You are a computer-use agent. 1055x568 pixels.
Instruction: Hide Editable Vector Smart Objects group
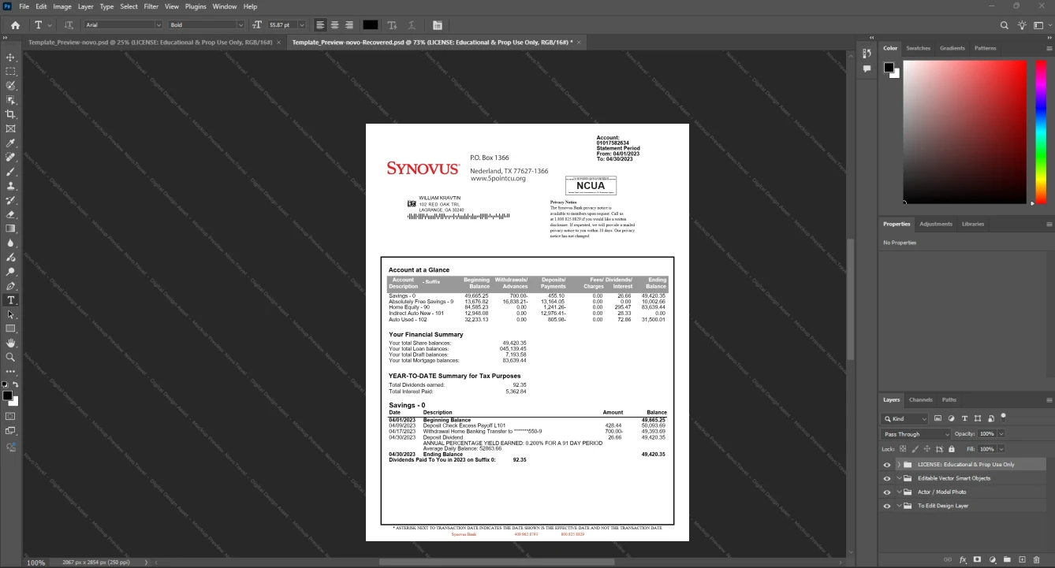click(x=887, y=478)
